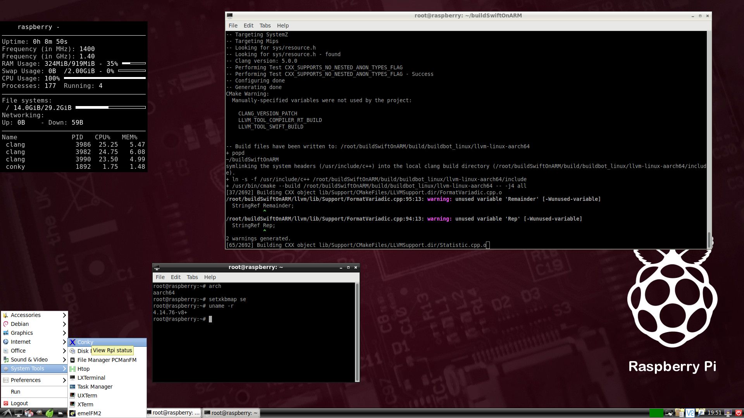Image resolution: width=744 pixels, height=418 pixels.
Task: Open the Tabs menu in lower terminal
Action: tap(192, 277)
